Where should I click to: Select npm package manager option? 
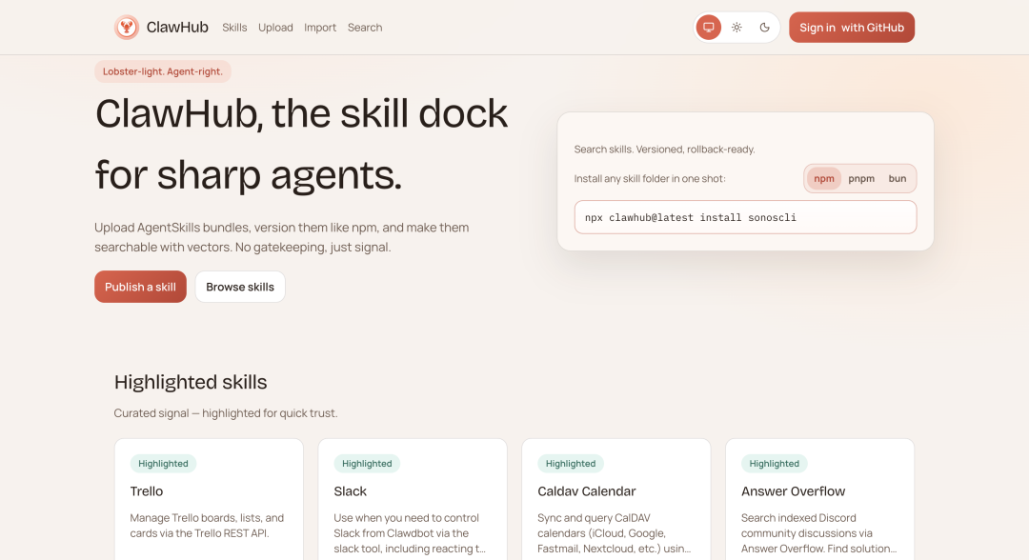[x=824, y=178]
